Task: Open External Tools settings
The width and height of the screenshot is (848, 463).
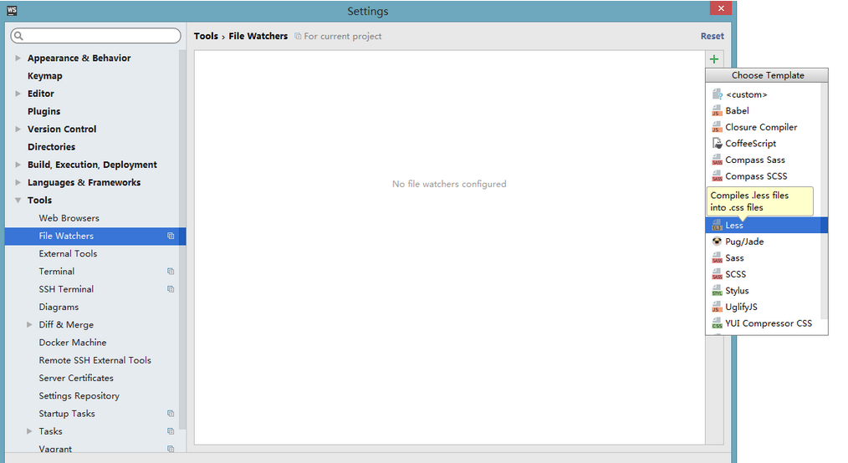Action: pos(68,253)
